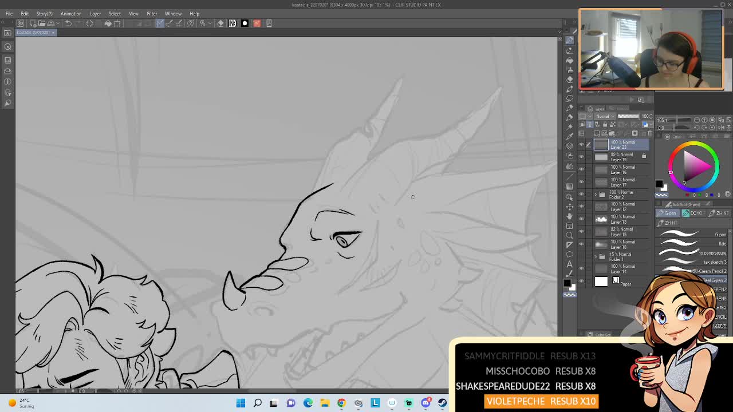Adjust the layer opacity slider

[628, 116]
